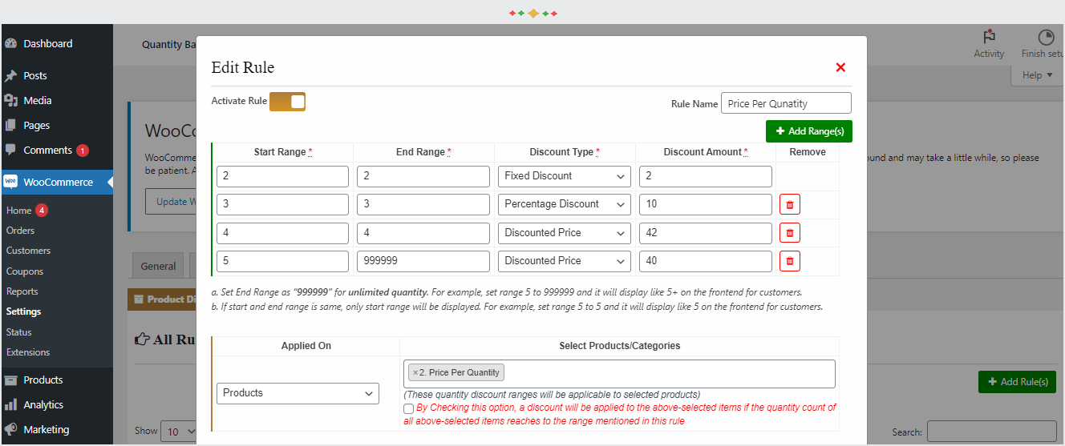Open the Orders submenu item
Screen dimensions: 1065x446
point(21,231)
